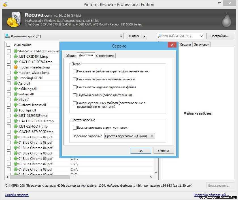This screenshot has width=238, height=200.
Task: Click the magnifier icon in filename search box
Action: (160, 36)
